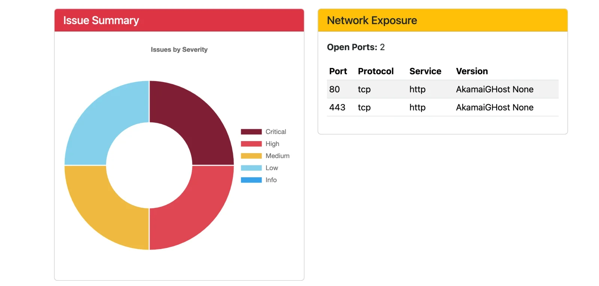
Task: Toggle the Critical legend color swatch
Action: [251, 132]
